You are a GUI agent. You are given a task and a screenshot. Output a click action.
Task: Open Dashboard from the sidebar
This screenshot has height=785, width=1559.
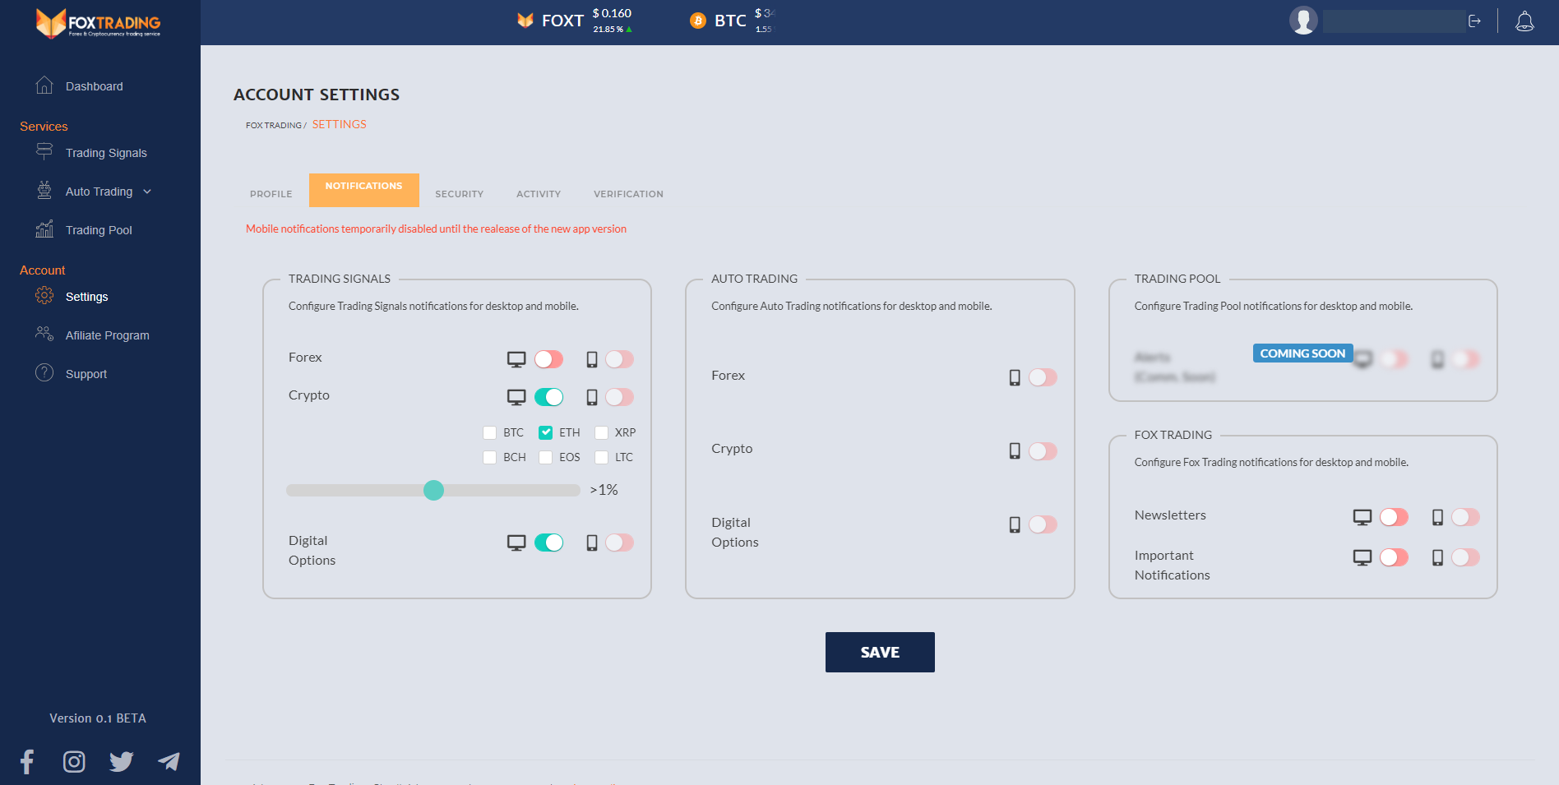[95, 86]
